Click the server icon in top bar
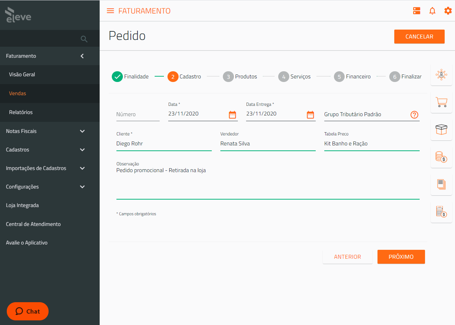Image resolution: width=455 pixels, height=325 pixels. point(416,11)
